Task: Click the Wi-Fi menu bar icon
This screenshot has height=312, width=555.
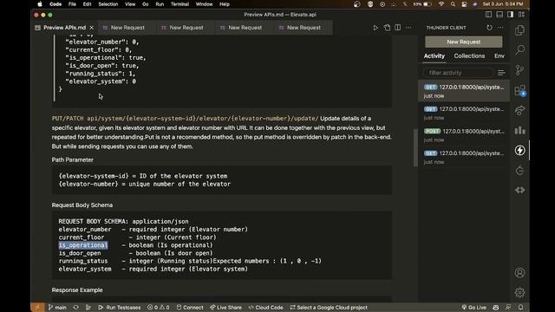Action: click(441, 4)
